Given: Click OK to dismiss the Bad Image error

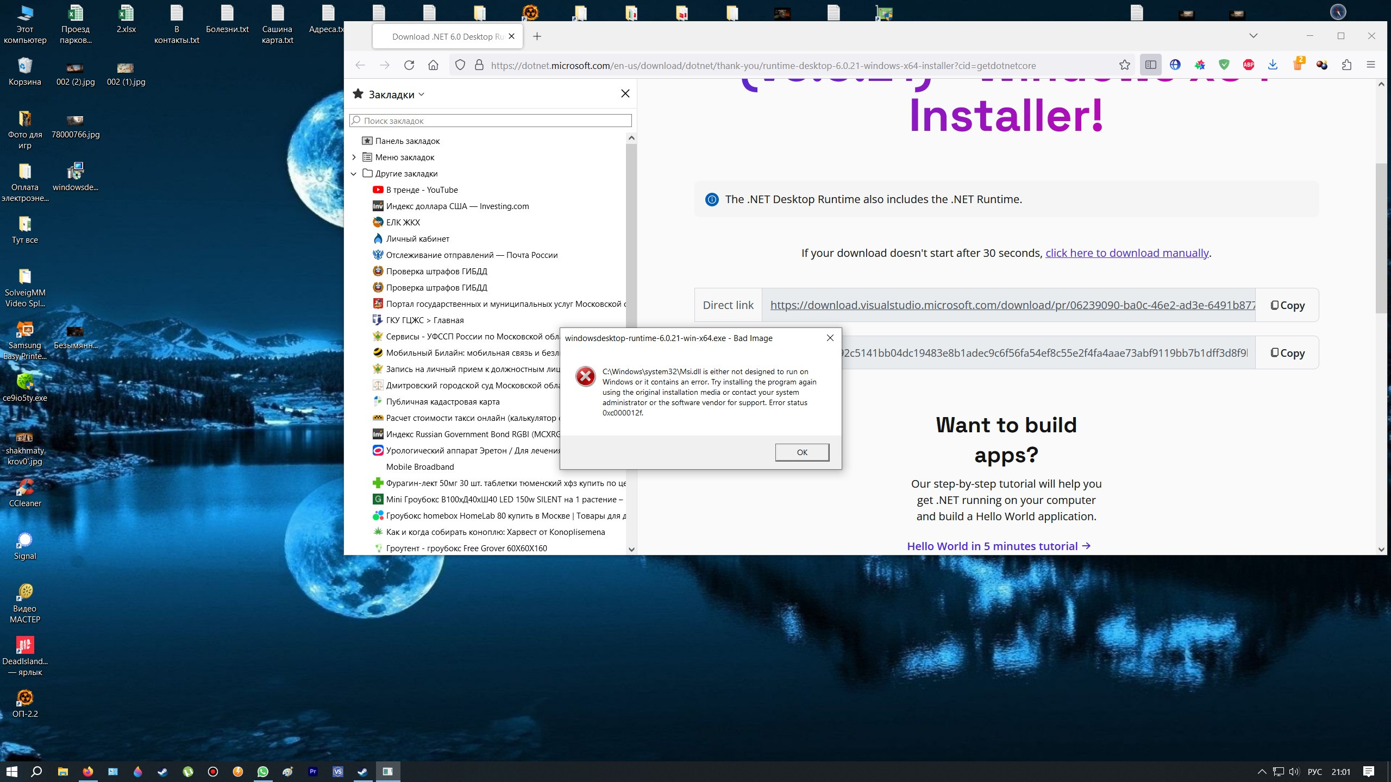Looking at the screenshot, I should [801, 452].
